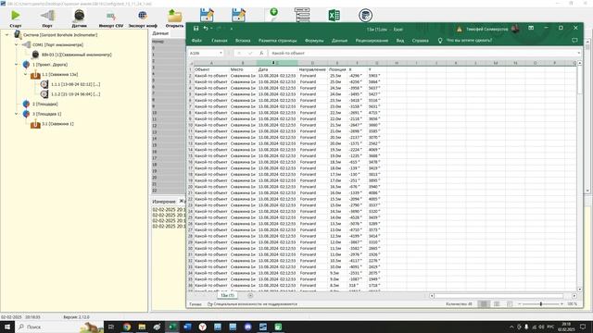Click the Select All corner of worksheet
This screenshot has height=333, width=593.
pos(190,63)
